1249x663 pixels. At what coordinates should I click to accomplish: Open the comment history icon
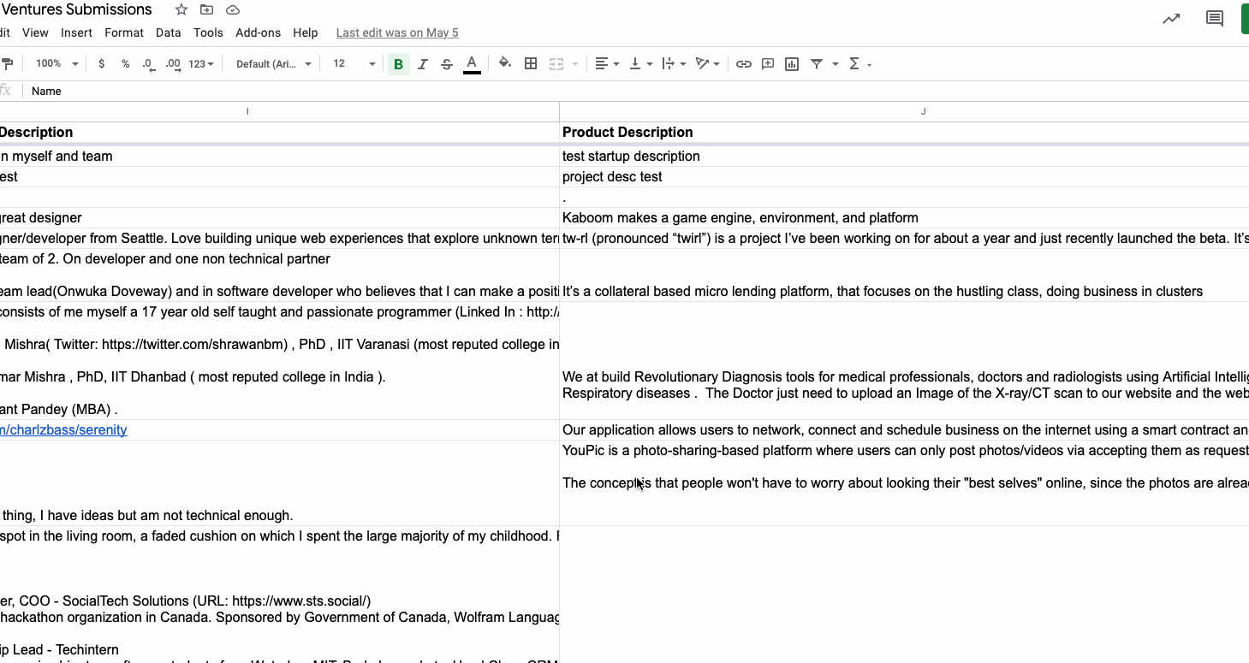pyautogui.click(x=1214, y=19)
